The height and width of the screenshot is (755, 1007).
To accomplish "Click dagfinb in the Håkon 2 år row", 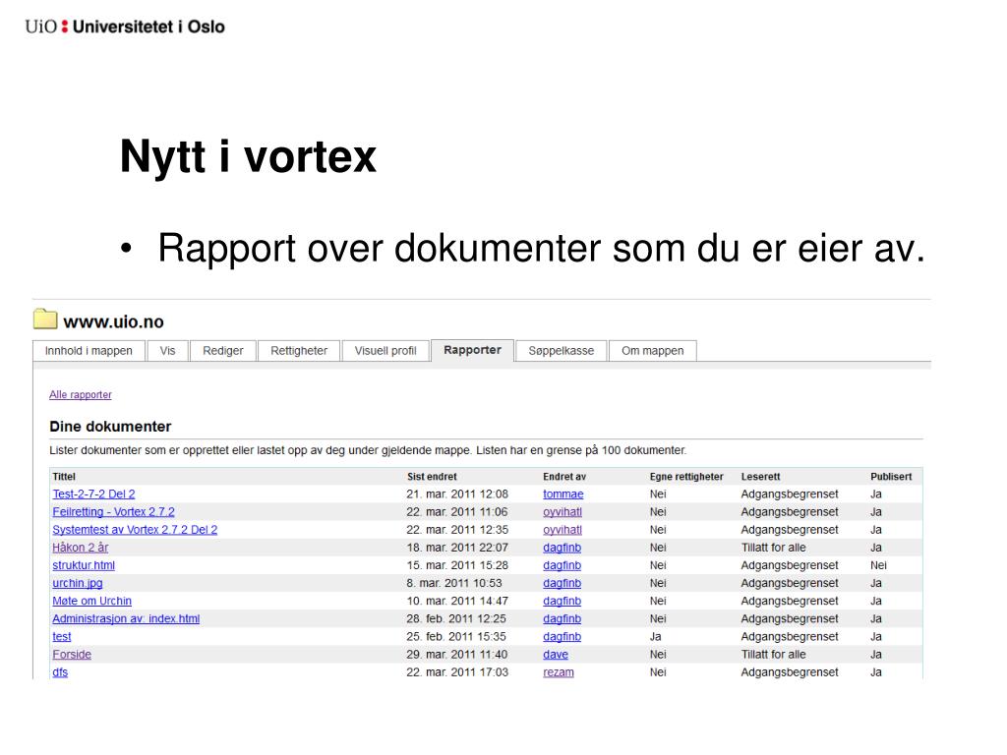I will [x=562, y=548].
